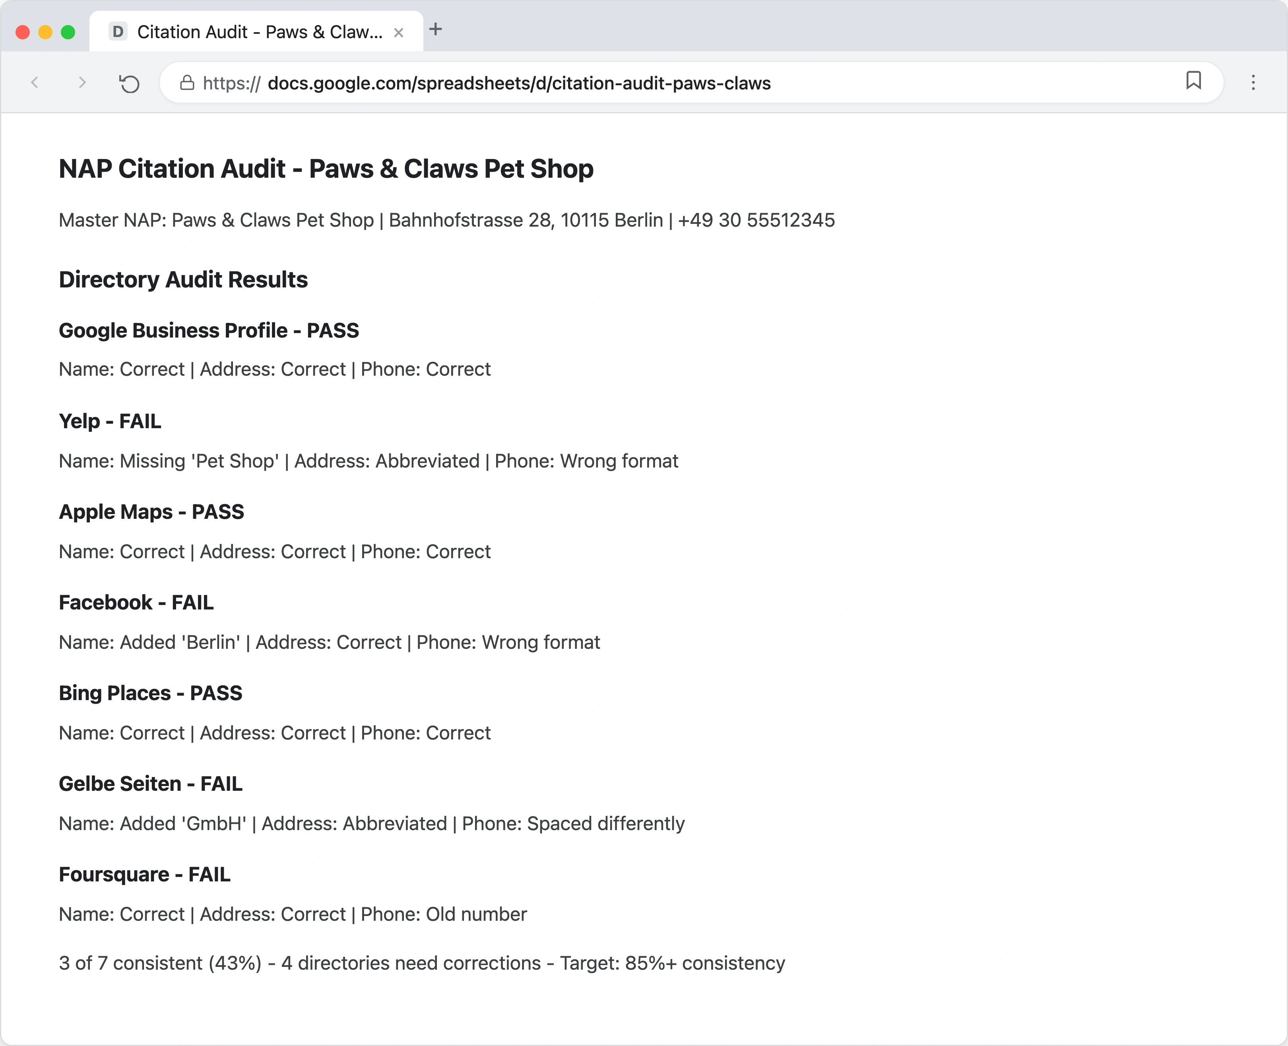Open bookmark options from the bookmark icon
The image size is (1288, 1046).
(x=1194, y=82)
